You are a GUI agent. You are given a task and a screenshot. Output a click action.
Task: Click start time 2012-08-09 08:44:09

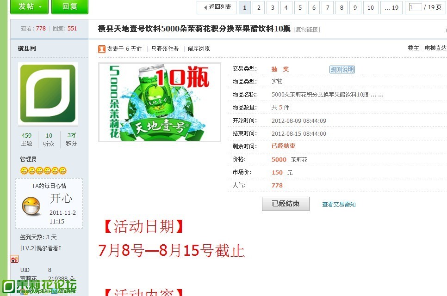pos(299,121)
